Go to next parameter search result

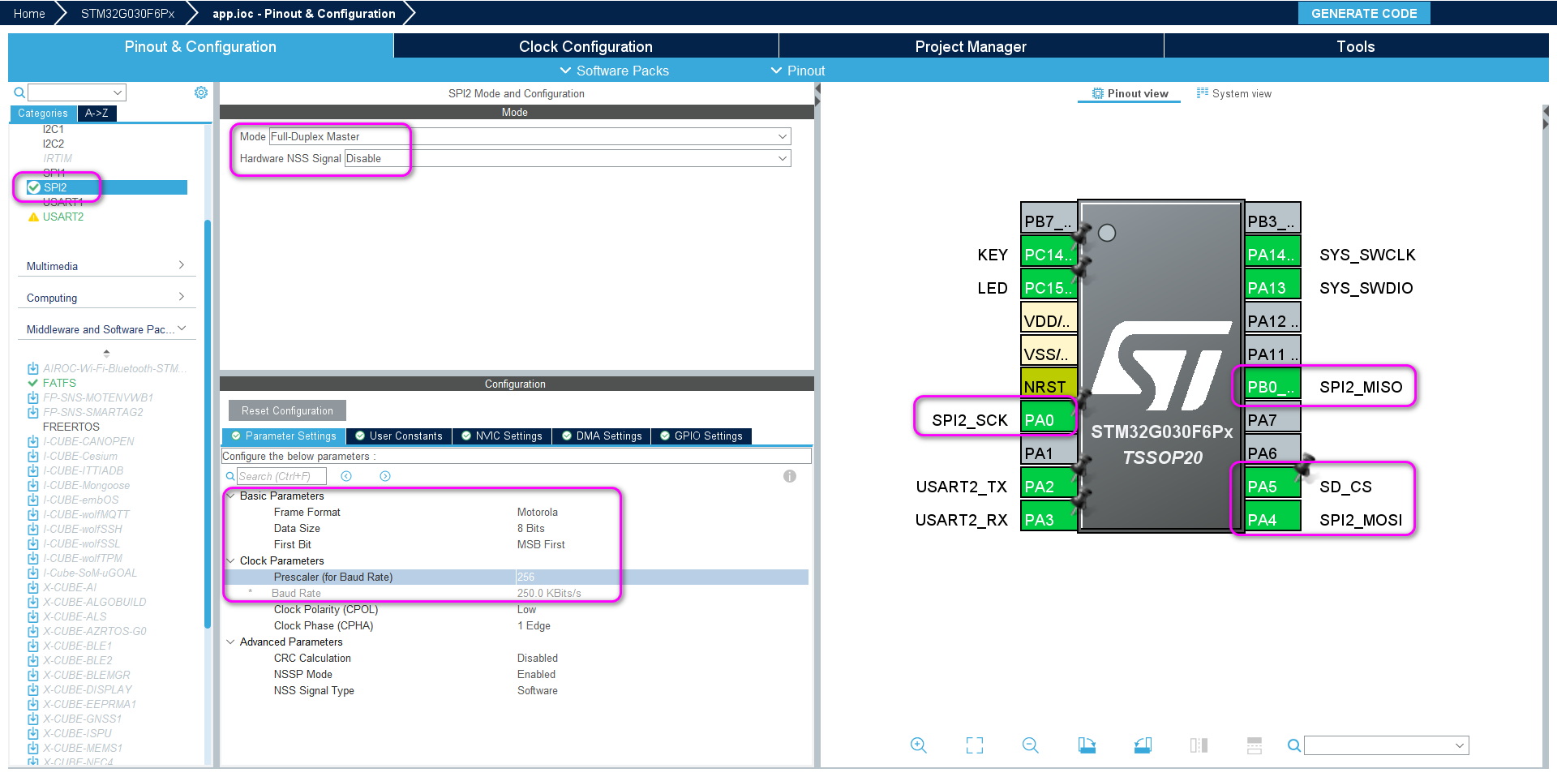[385, 476]
